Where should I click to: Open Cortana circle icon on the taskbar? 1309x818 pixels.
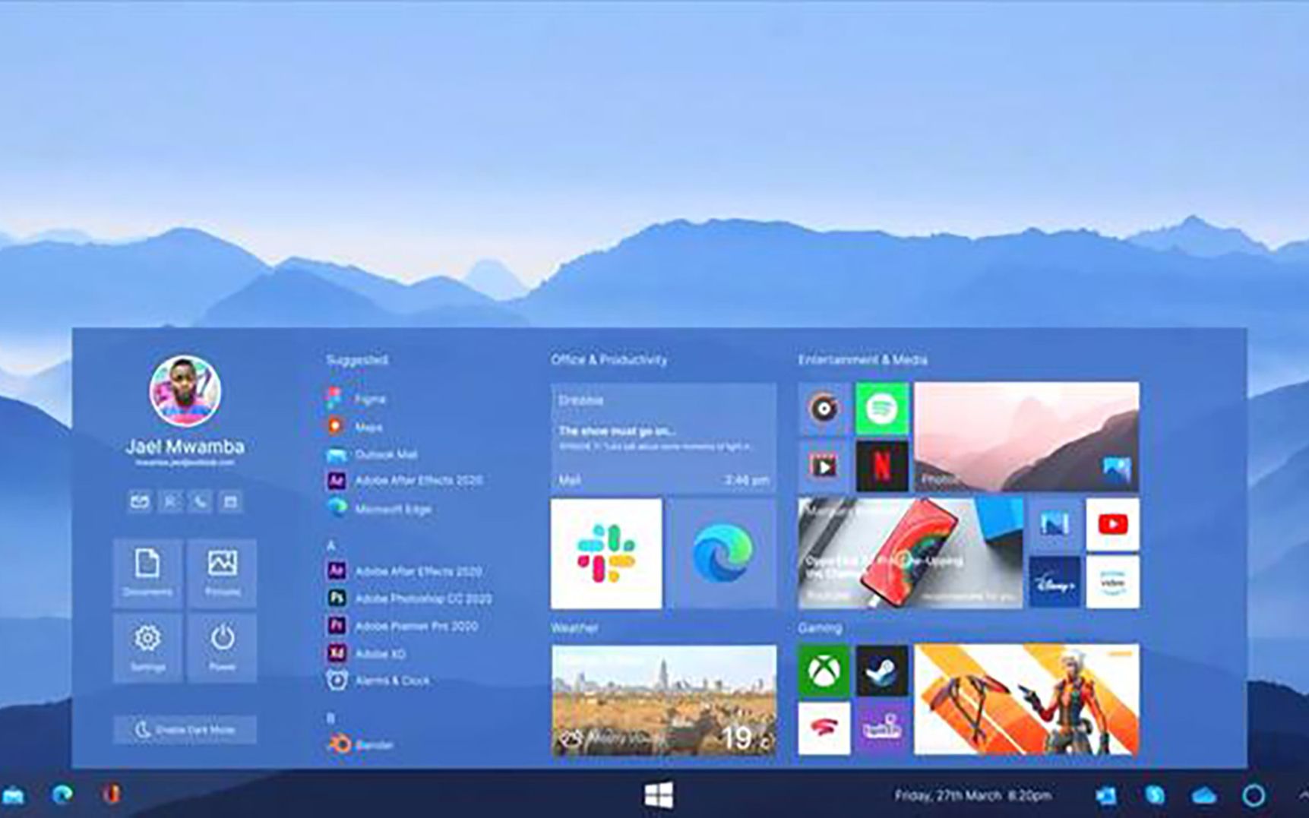click(x=1254, y=795)
